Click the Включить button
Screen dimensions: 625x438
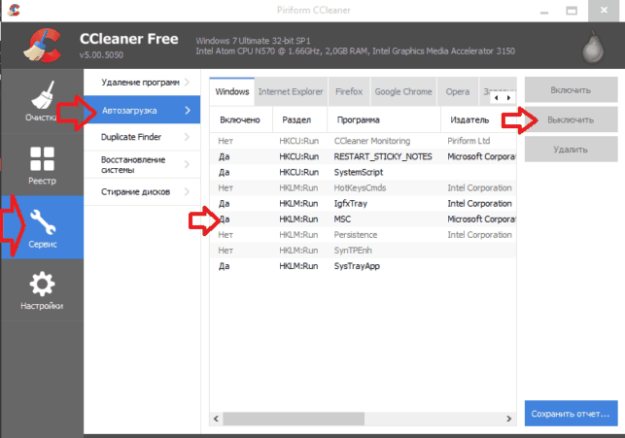[x=571, y=90]
